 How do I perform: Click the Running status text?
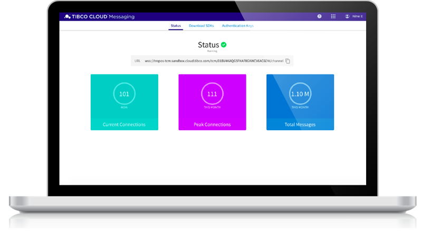(x=212, y=52)
